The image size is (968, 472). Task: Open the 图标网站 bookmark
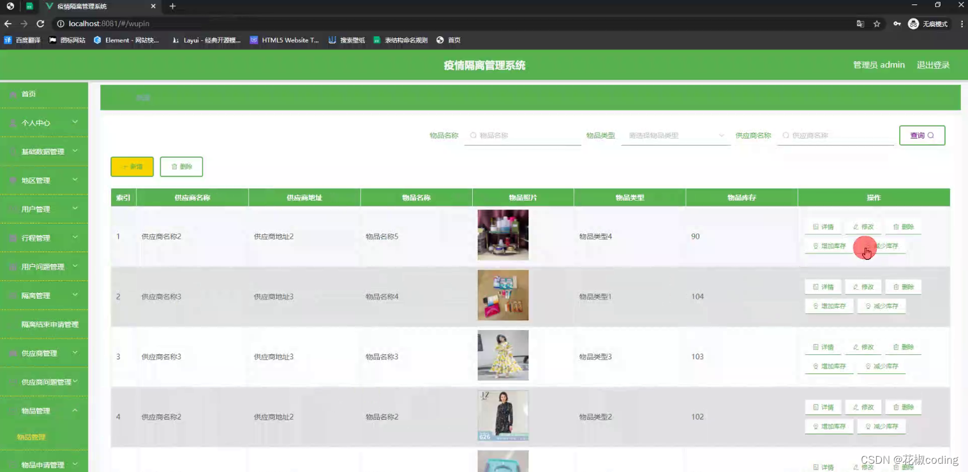[x=68, y=39]
